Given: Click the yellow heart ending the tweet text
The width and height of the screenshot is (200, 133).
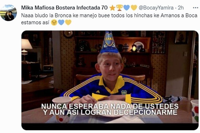Looking at the screenshot, I should click(x=68, y=23).
